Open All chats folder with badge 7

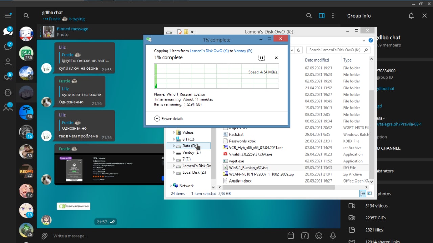pos(8,31)
